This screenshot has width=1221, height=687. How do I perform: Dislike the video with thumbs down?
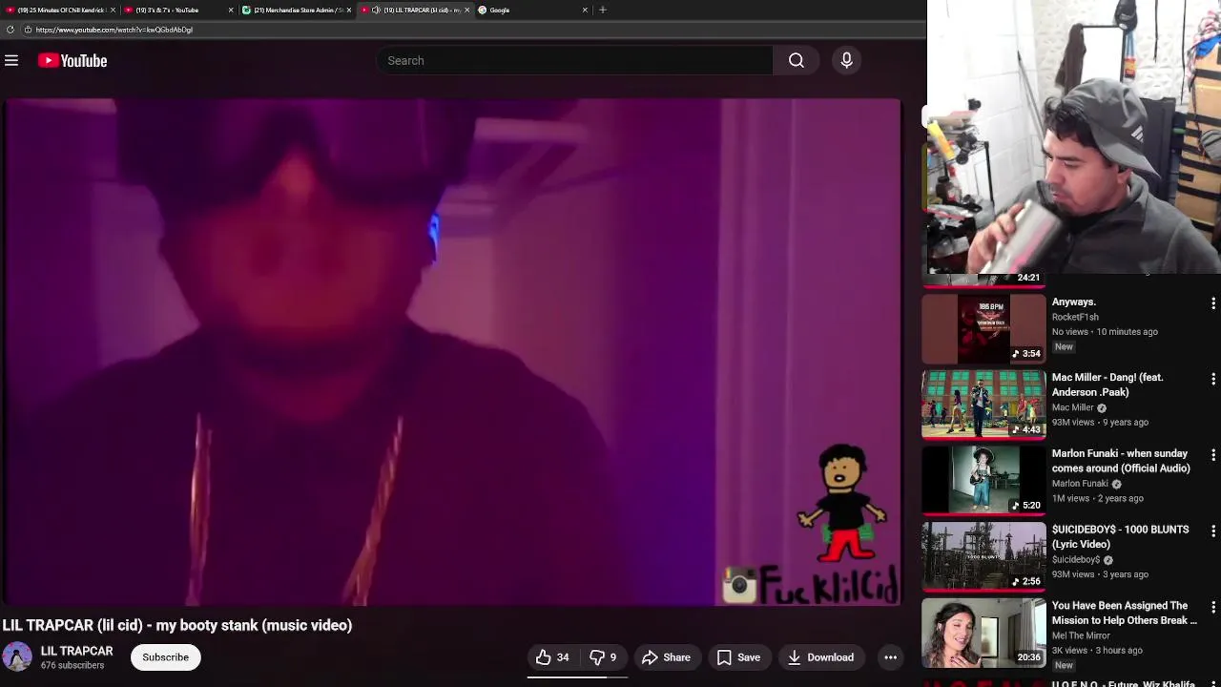pos(604,656)
